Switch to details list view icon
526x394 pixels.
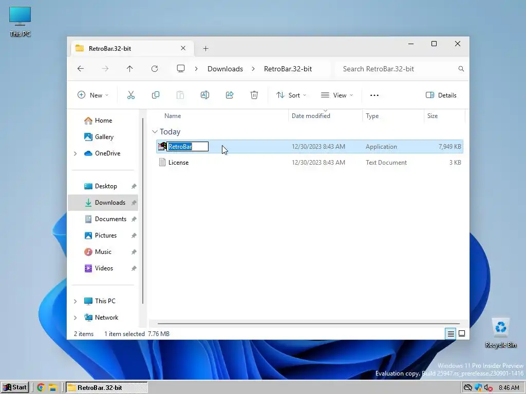[x=450, y=333]
